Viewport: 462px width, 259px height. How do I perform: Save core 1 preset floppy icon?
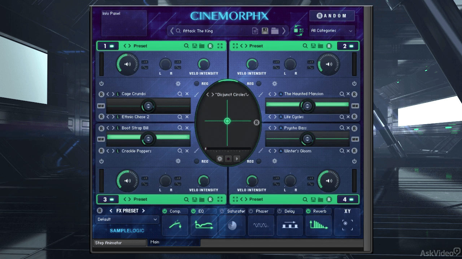coord(195,46)
